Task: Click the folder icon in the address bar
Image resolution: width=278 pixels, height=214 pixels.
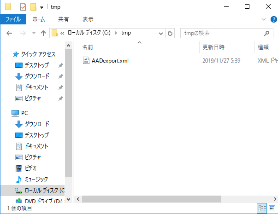Action: coord(54,33)
